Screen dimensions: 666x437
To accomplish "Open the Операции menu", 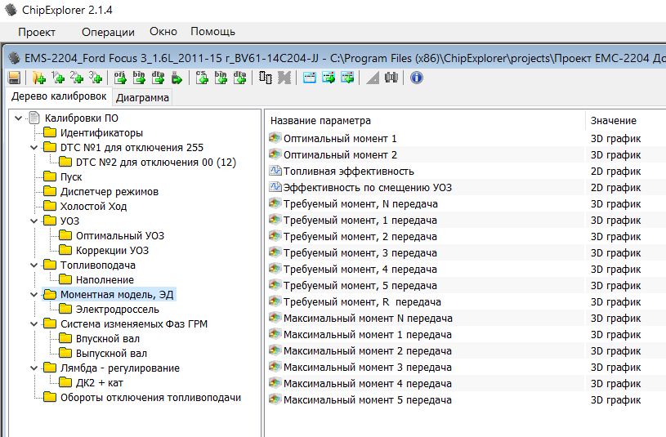I will (x=108, y=32).
